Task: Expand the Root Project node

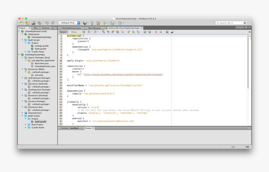Action: [26, 125]
